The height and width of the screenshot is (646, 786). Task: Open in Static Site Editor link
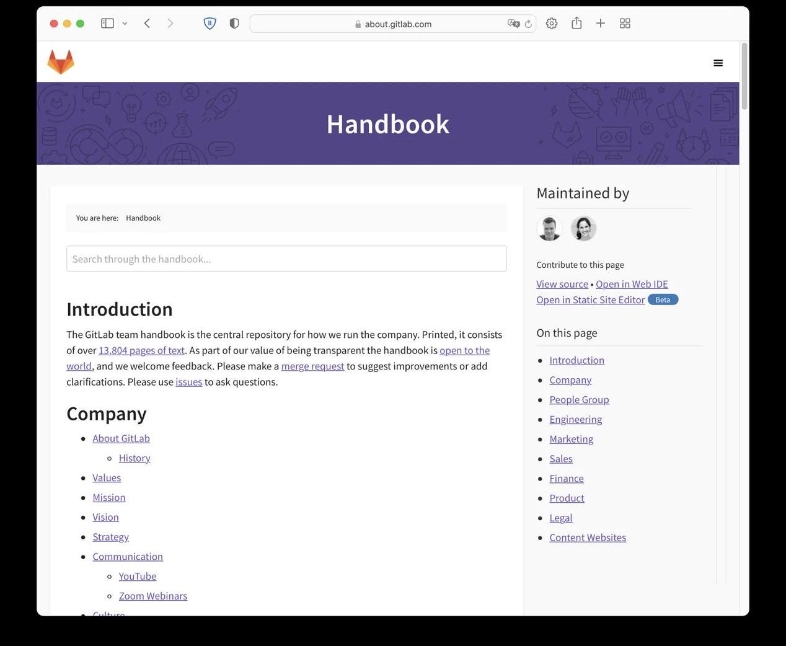tap(591, 299)
